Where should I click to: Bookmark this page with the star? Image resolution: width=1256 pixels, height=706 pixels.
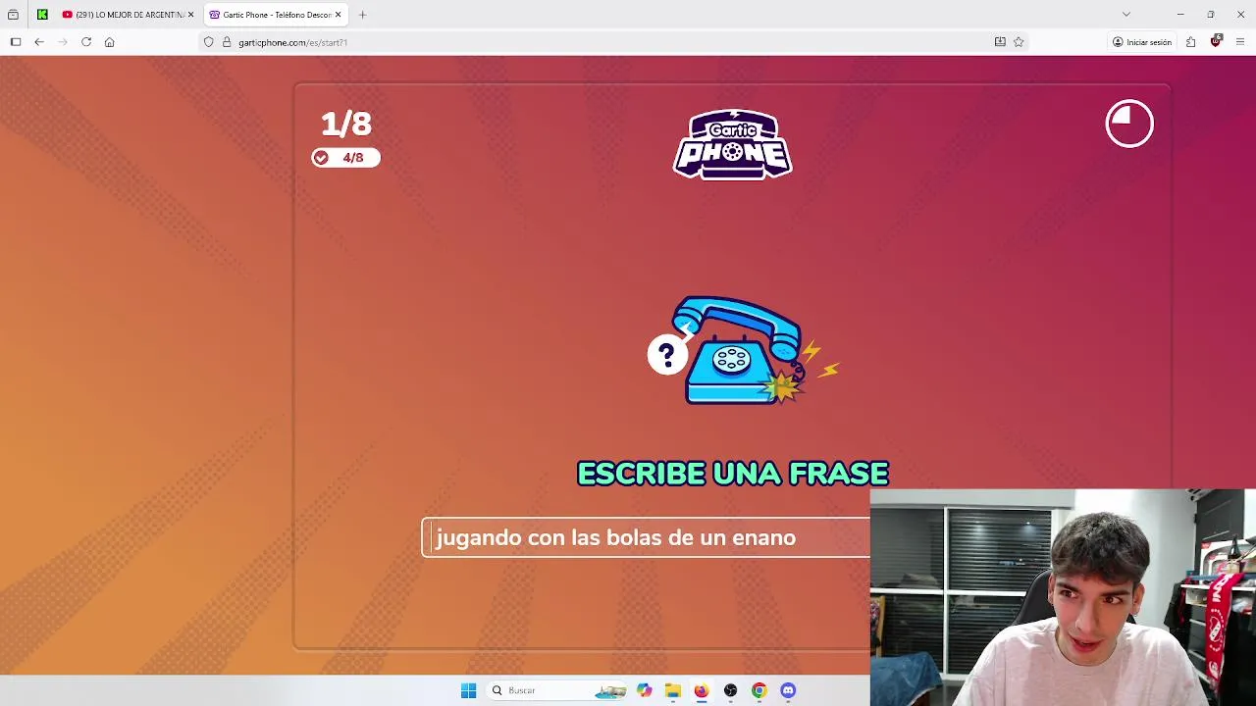pyautogui.click(x=1019, y=42)
